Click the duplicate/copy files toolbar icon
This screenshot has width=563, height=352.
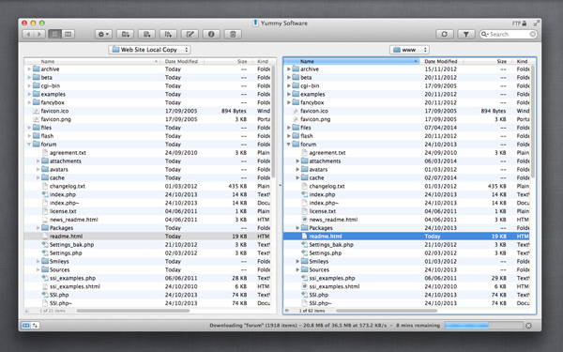pyautogui.click(x=168, y=34)
